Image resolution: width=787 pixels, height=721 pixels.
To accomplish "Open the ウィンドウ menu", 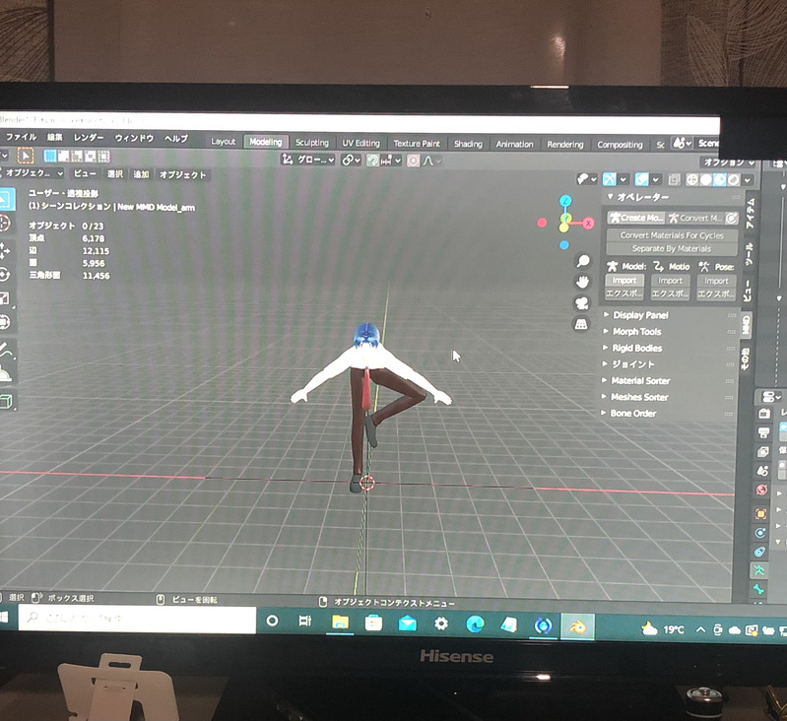I will point(134,138).
